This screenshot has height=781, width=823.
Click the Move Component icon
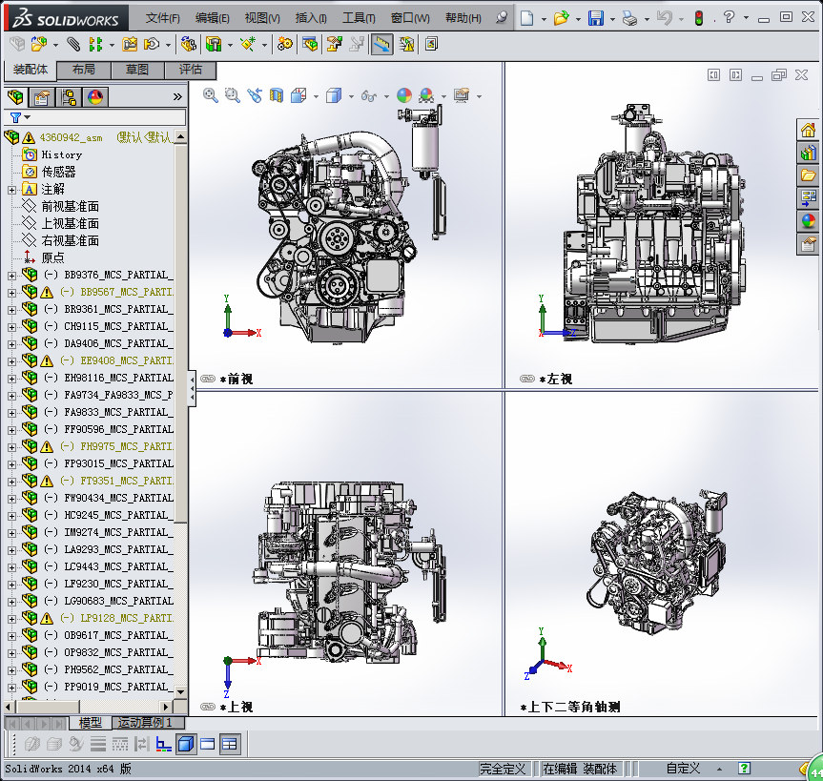(152, 44)
